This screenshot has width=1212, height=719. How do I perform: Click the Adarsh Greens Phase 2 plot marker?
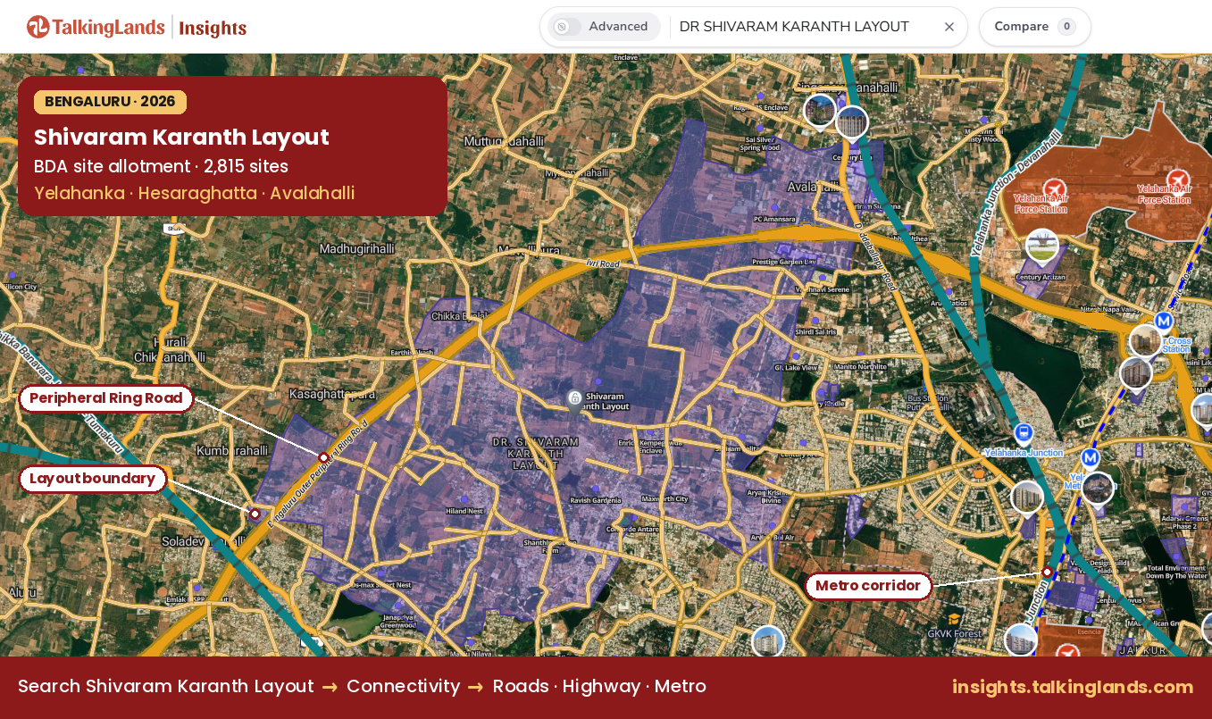[x=1184, y=507]
